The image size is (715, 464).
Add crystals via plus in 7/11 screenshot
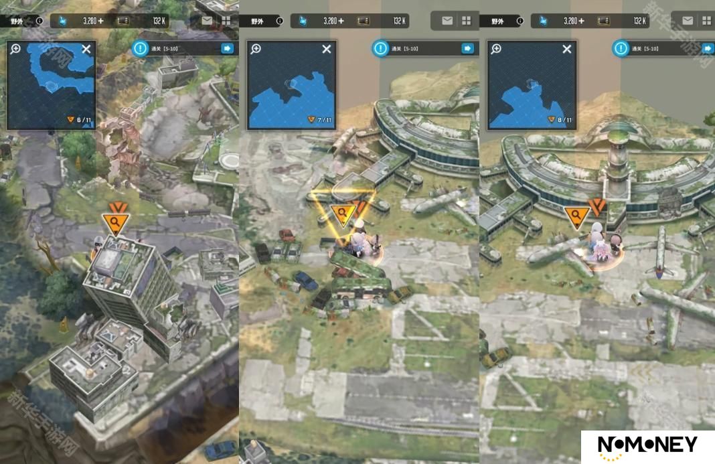click(341, 21)
